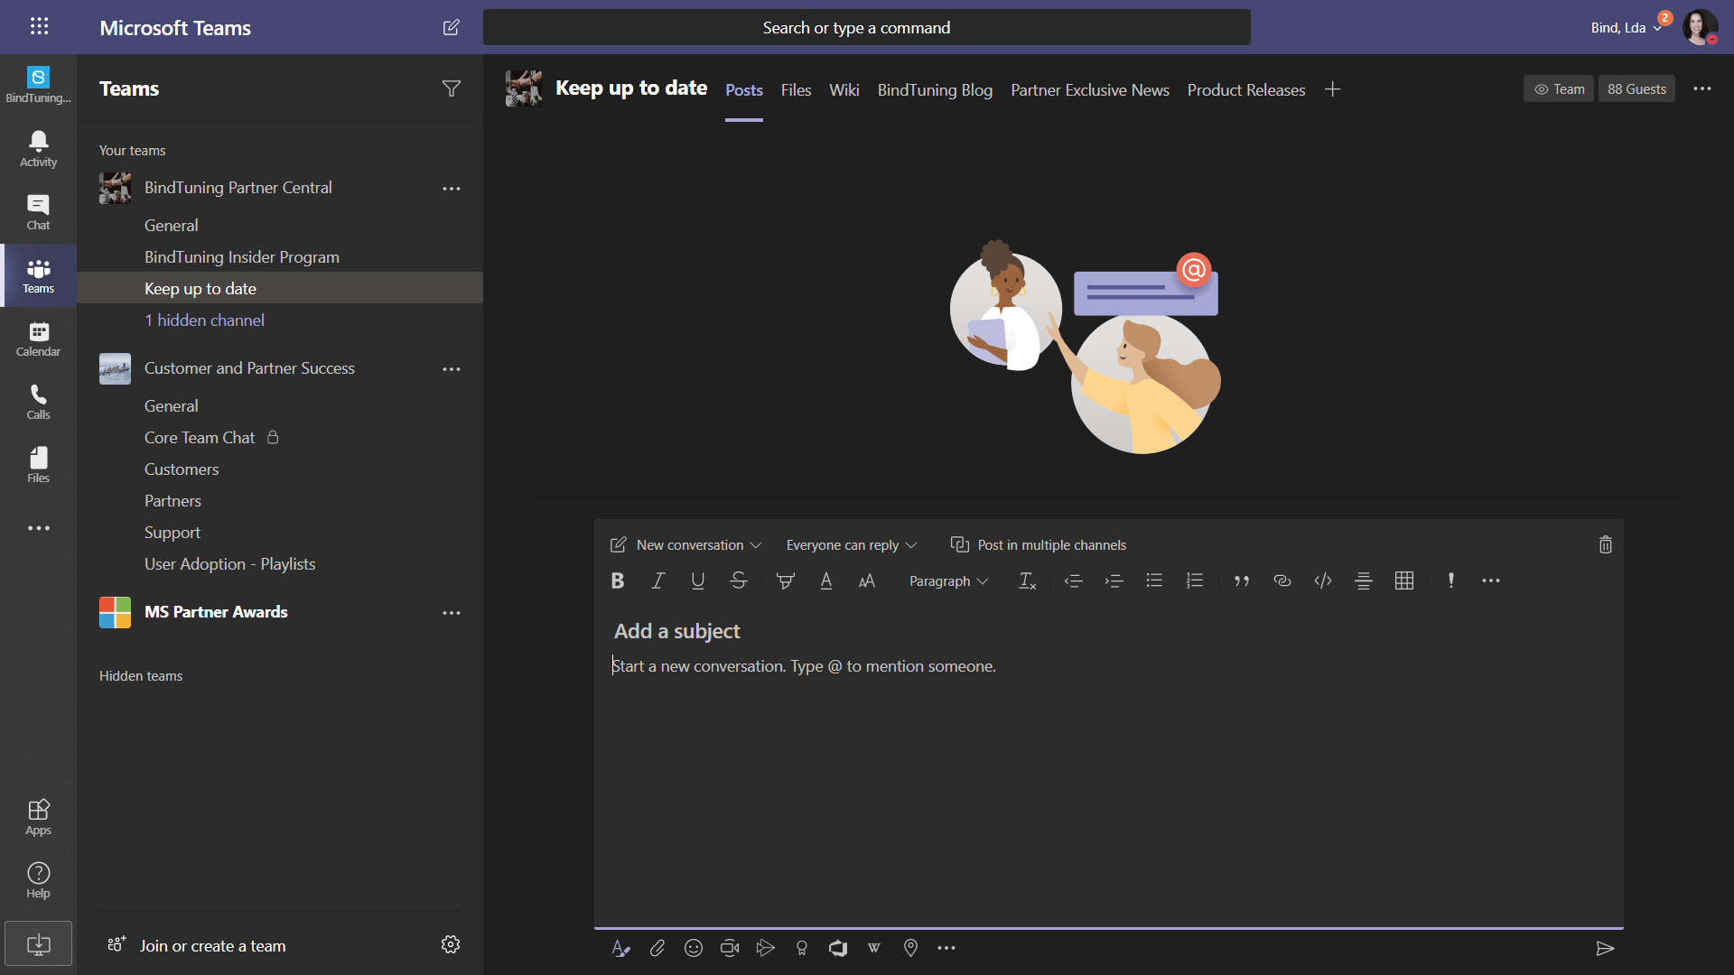This screenshot has height=975, width=1734.
Task: Open the Apps store icon
Action: [38, 817]
